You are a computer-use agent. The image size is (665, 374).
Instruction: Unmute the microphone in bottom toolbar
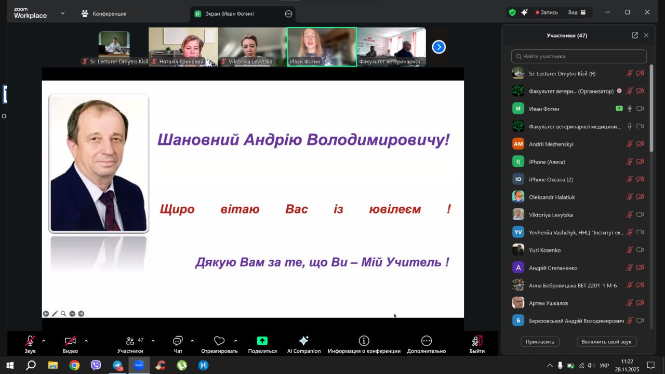tap(30, 341)
